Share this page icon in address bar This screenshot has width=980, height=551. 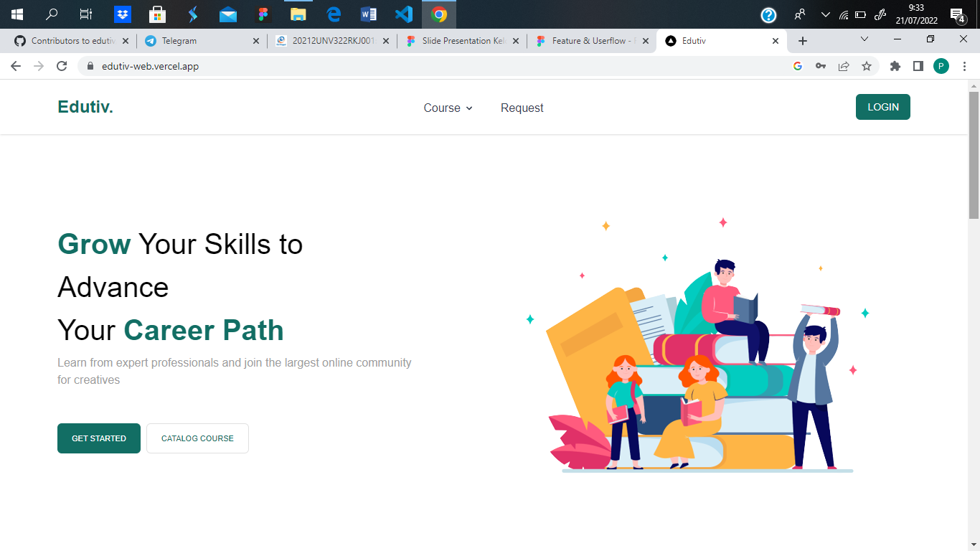click(844, 66)
